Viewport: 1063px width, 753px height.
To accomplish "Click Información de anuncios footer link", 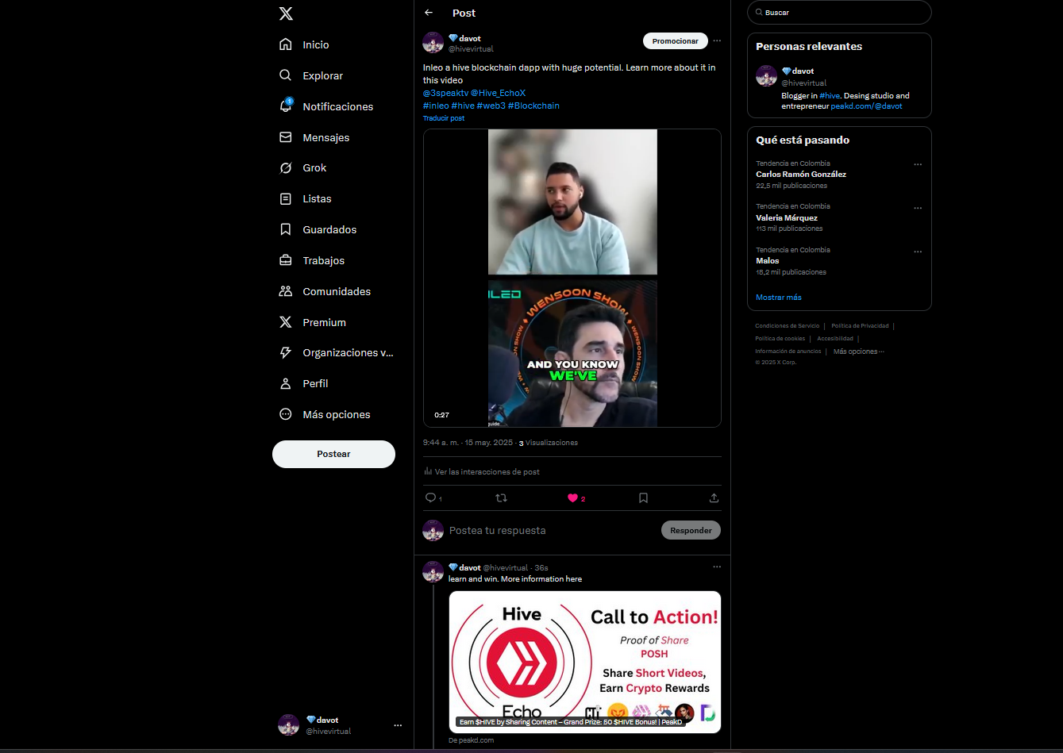I will point(788,351).
